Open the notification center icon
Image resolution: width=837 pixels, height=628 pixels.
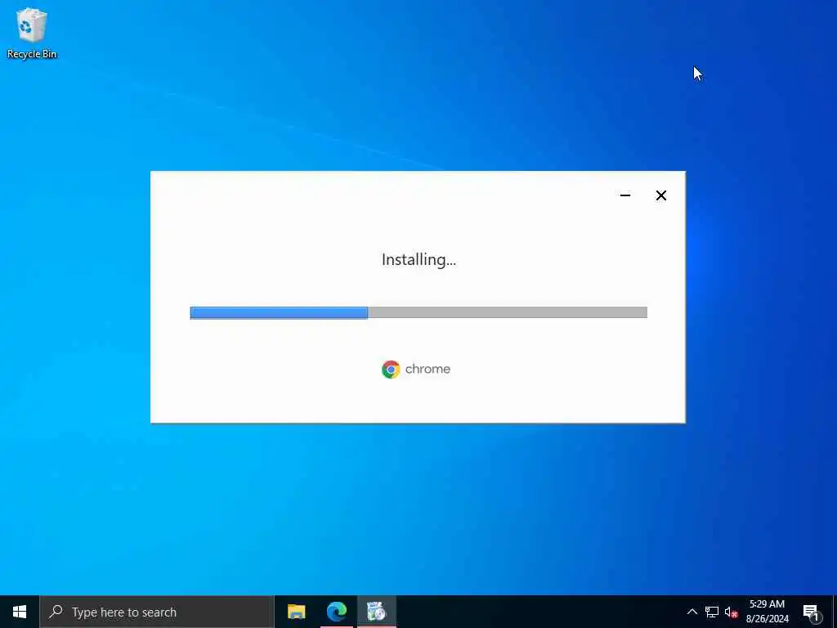pyautogui.click(x=811, y=612)
